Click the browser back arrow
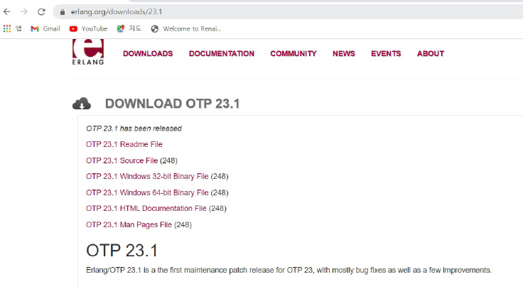 click(7, 12)
